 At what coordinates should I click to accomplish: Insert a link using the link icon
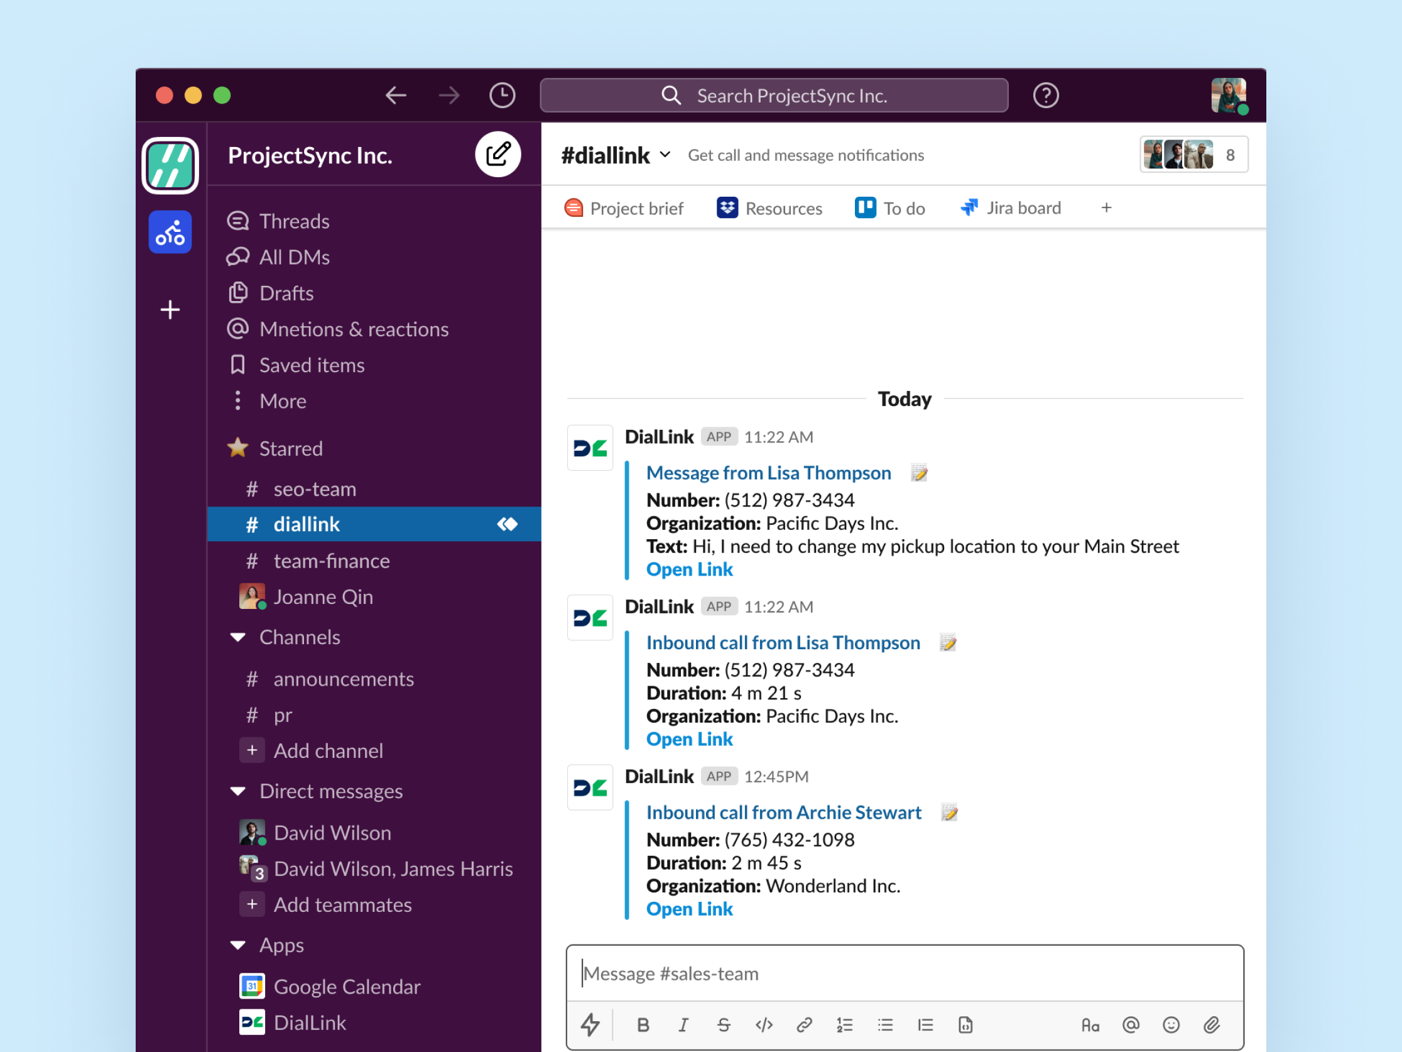click(803, 1024)
